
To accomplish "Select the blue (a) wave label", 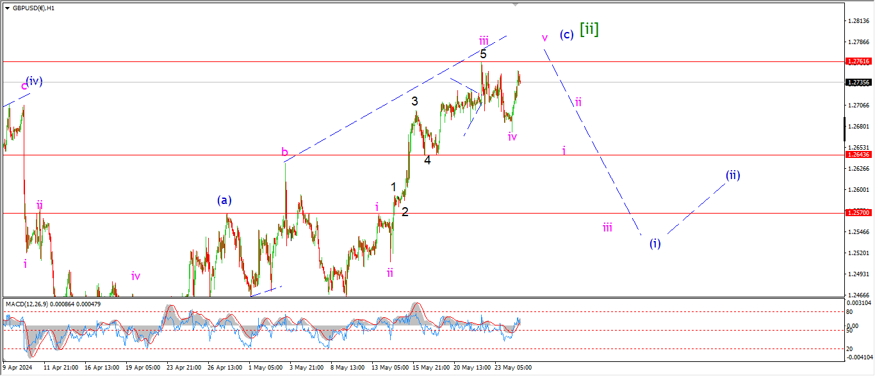I will [223, 200].
